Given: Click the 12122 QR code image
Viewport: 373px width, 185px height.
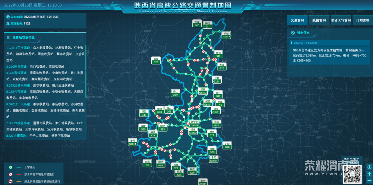Looking at the screenshot, I should (x=352, y=174).
